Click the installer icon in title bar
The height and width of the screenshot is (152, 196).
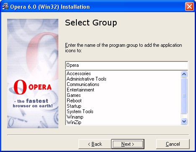[5, 7]
